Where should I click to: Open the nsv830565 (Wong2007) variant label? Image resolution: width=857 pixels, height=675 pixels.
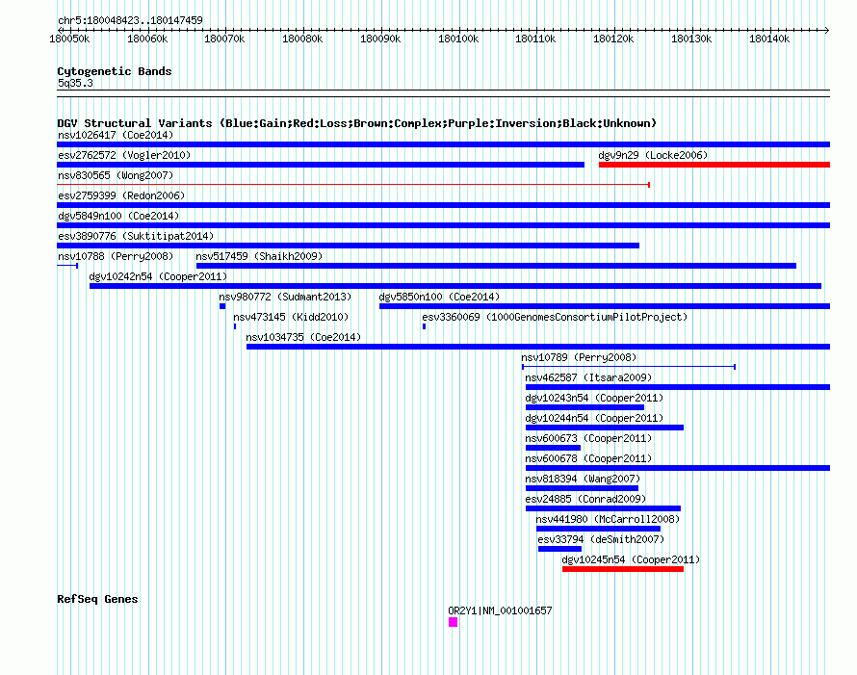click(x=116, y=175)
